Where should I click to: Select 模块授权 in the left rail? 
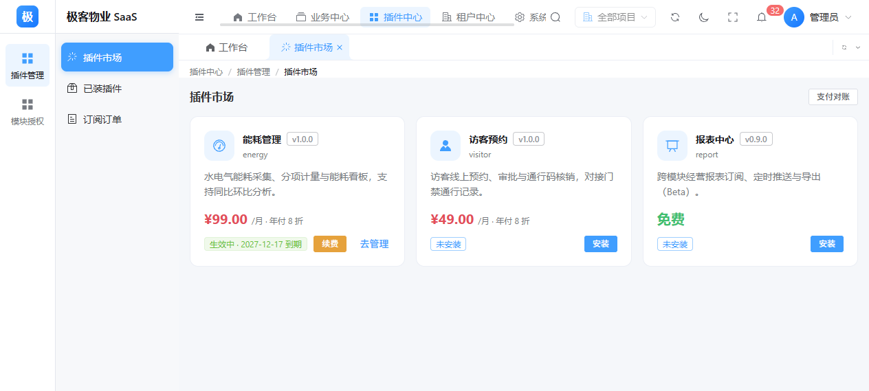pos(27,111)
